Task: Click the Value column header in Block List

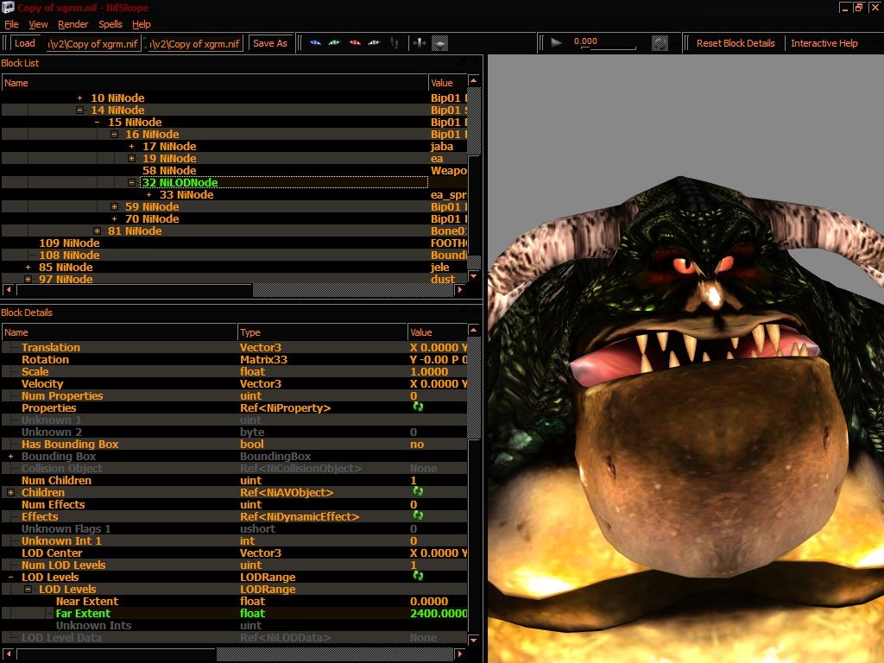Action: pyautogui.click(x=448, y=83)
